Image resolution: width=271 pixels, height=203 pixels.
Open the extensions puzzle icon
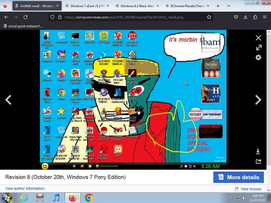click(x=255, y=17)
